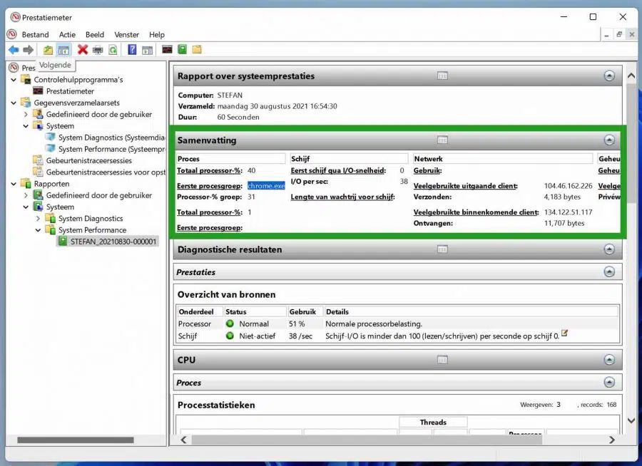This screenshot has width=642, height=466.
Task: Collapse the Systeem node under Gegevensverzamelaarsets
Action: 26,126
